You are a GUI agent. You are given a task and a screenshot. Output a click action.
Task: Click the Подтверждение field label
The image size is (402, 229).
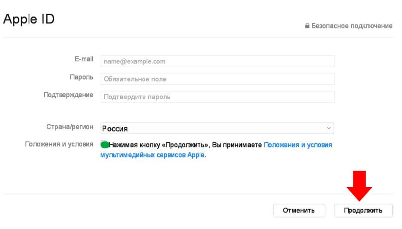pyautogui.click(x=68, y=95)
